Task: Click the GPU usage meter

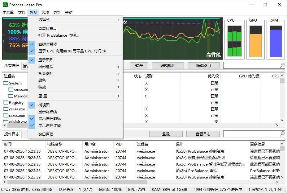Action: 255,41
